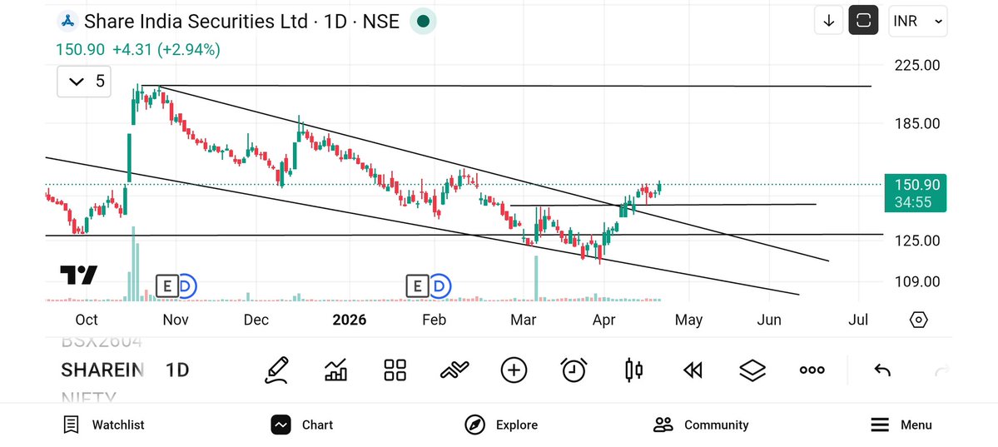Click the first earnings E marker
998x447 pixels.
166,286
